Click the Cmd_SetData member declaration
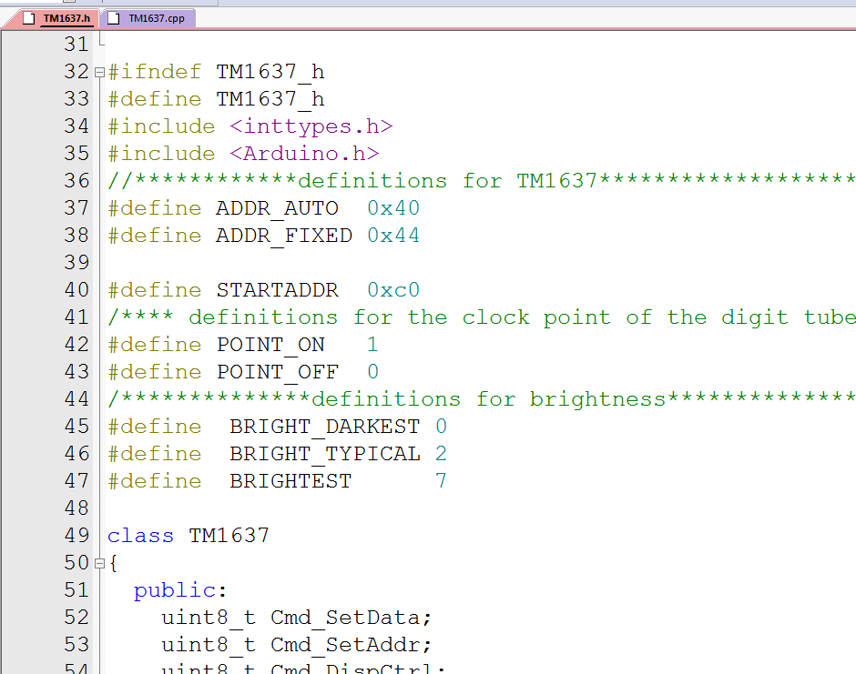Image resolution: width=856 pixels, height=674 pixels. point(344,617)
